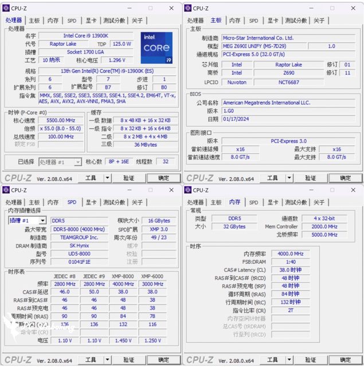This screenshot has height=367, width=364.
Task: Go to SPD tab in memory window
Action: pyautogui.click(x=253, y=202)
